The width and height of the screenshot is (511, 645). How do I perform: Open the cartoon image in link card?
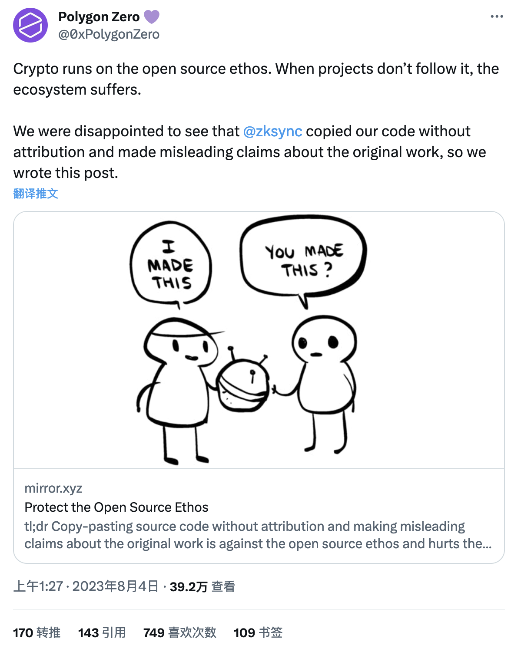click(259, 340)
